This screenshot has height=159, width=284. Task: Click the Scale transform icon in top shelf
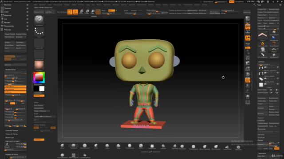click(87, 12)
